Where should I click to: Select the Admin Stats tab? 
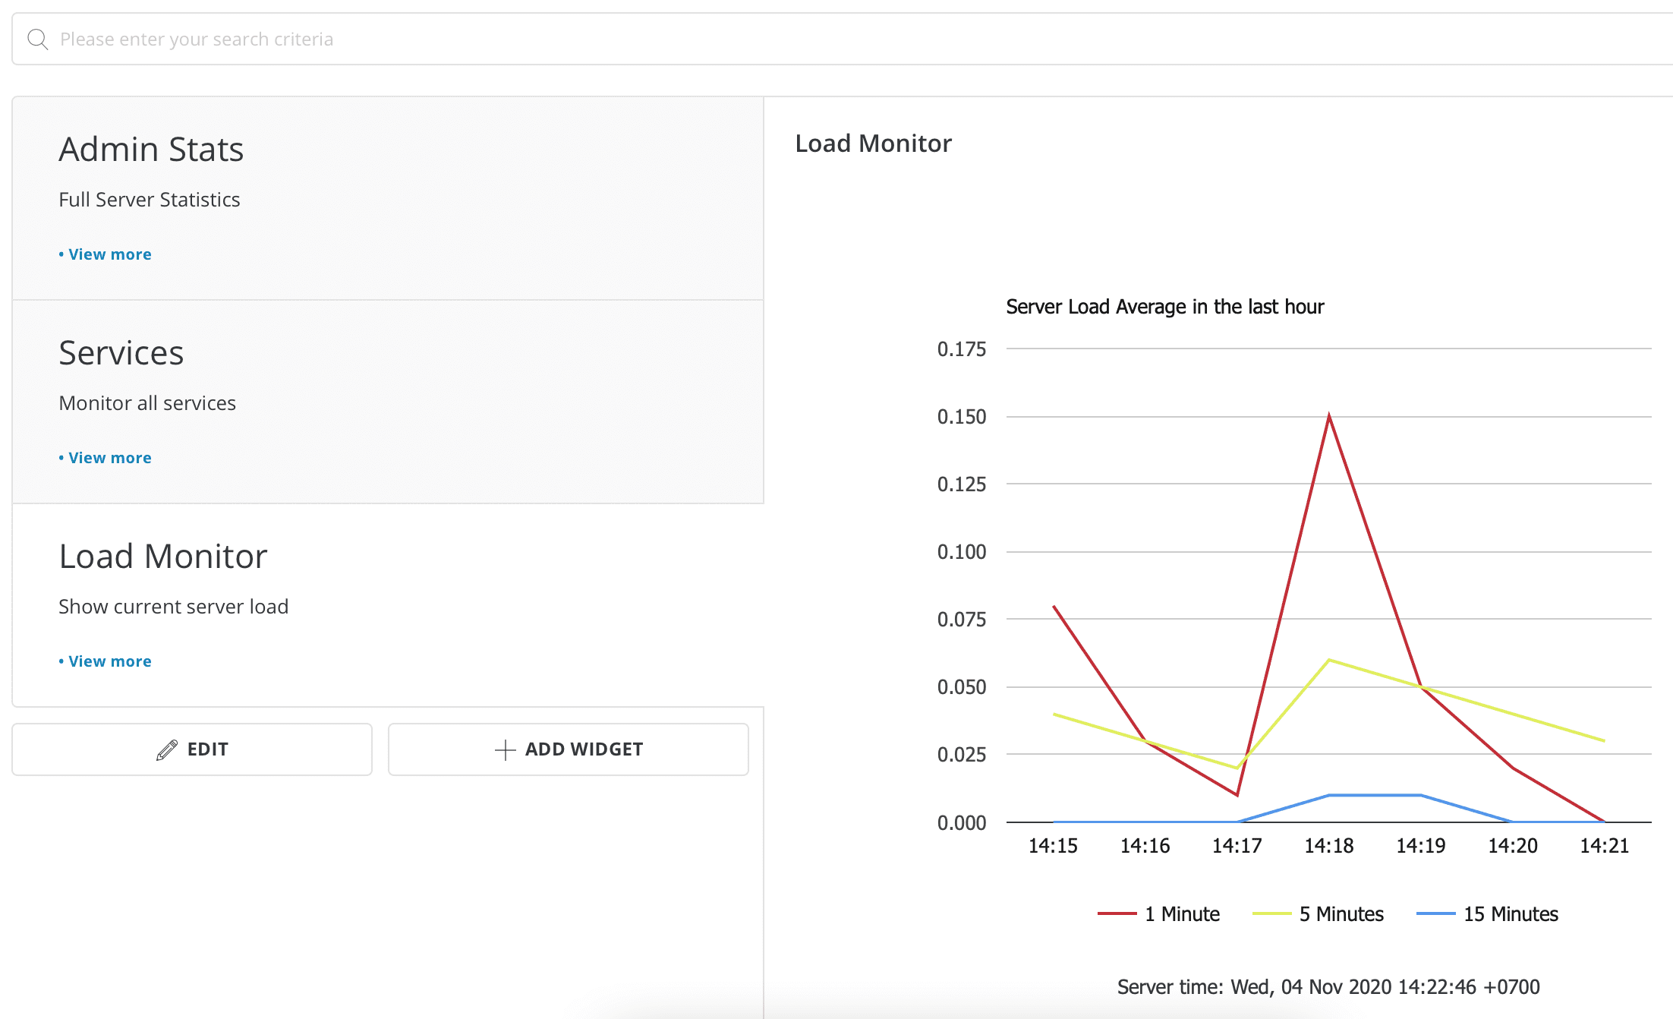151,150
